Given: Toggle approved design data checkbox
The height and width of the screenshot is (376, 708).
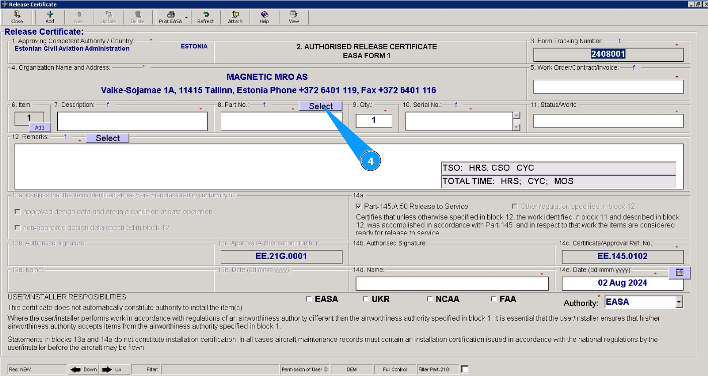Looking at the screenshot, I should click(x=18, y=212).
